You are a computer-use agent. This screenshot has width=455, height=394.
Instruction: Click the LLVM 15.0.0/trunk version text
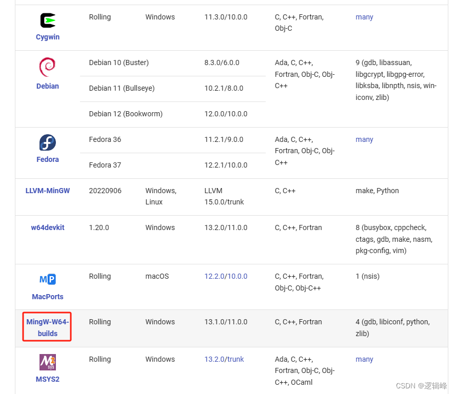click(x=224, y=196)
